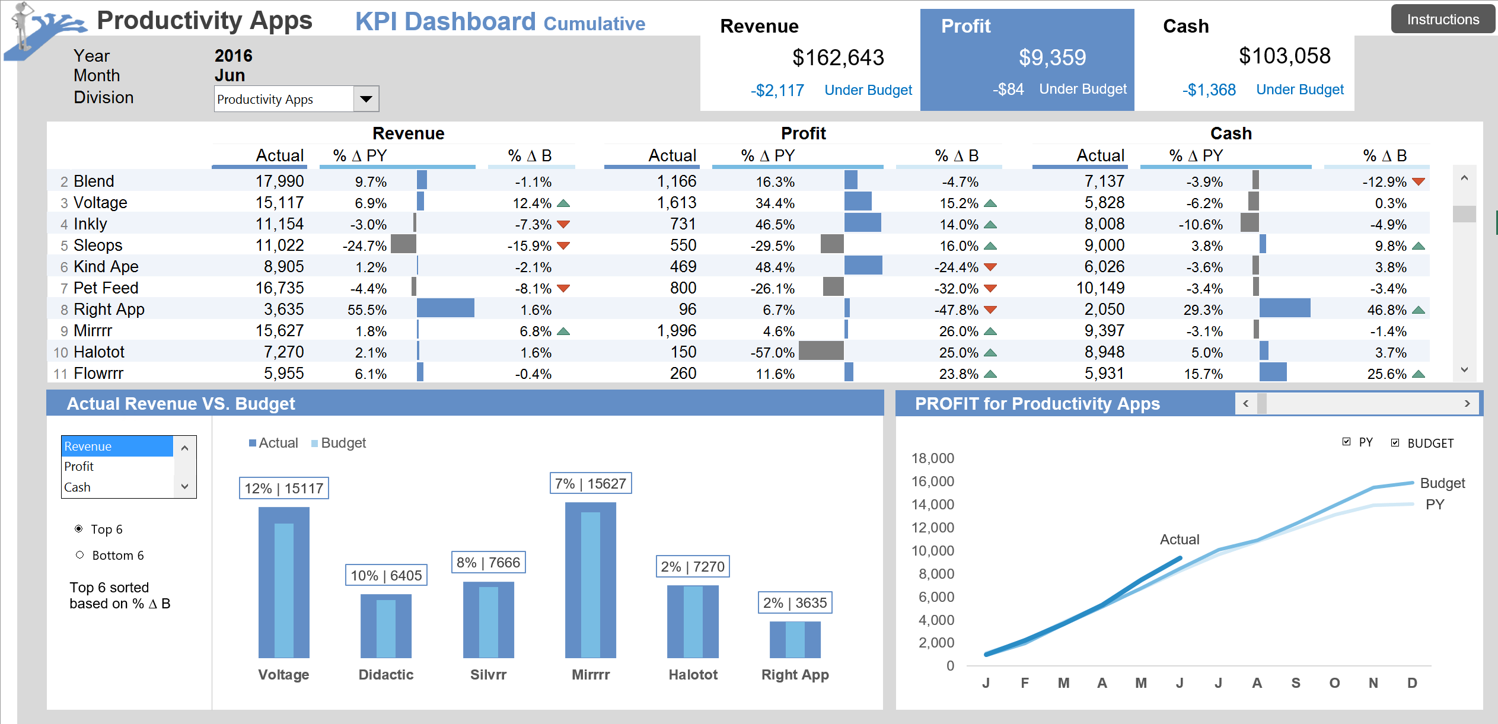Click the Productivity Apps combo box field

tap(283, 99)
